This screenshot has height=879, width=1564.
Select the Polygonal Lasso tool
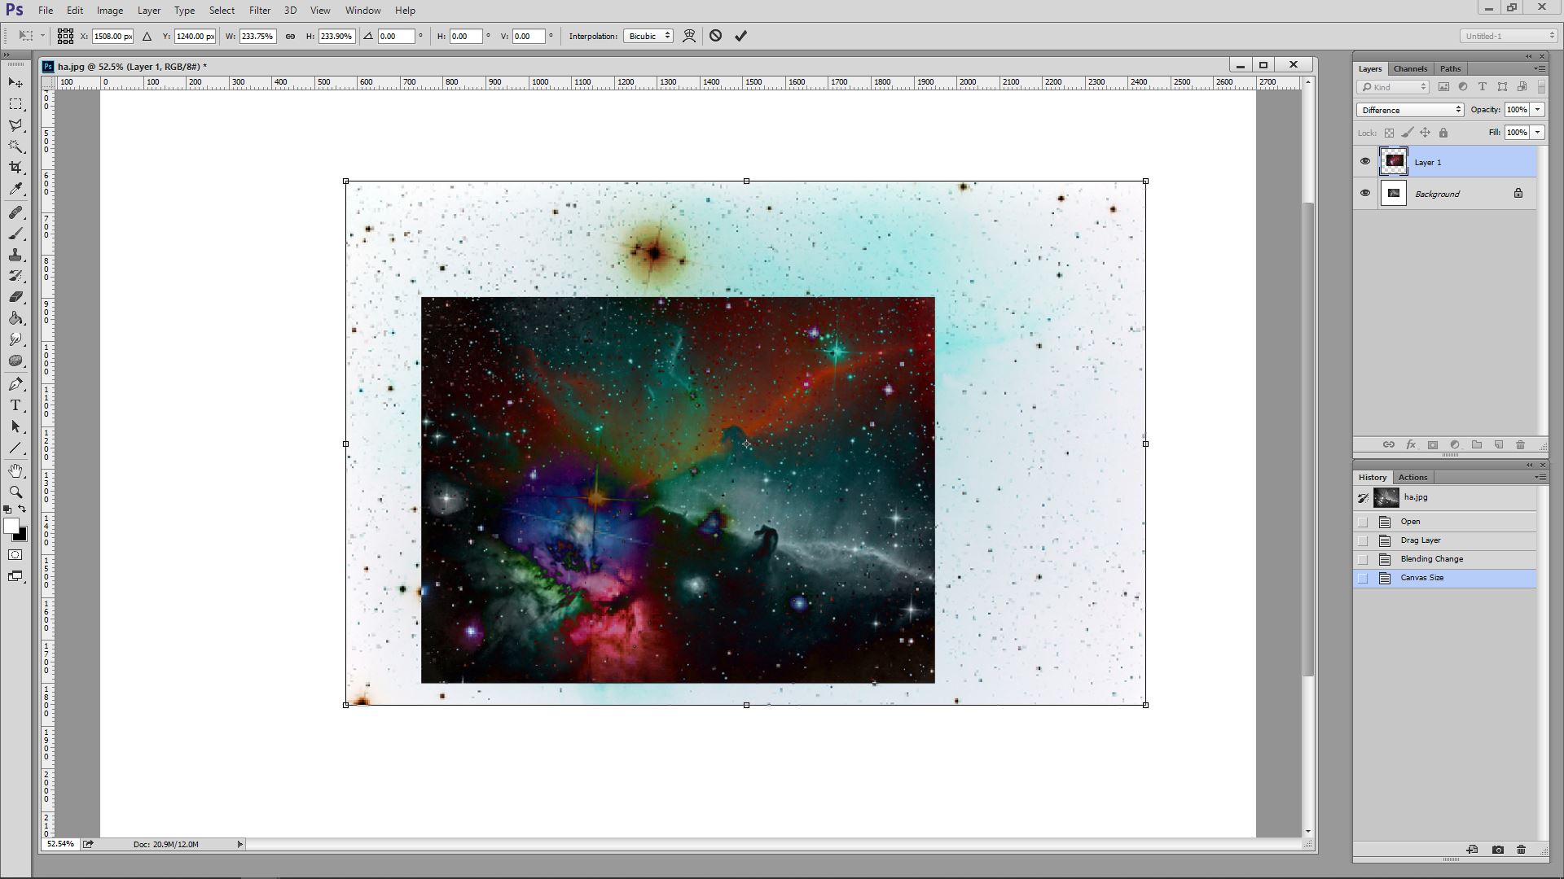point(15,125)
